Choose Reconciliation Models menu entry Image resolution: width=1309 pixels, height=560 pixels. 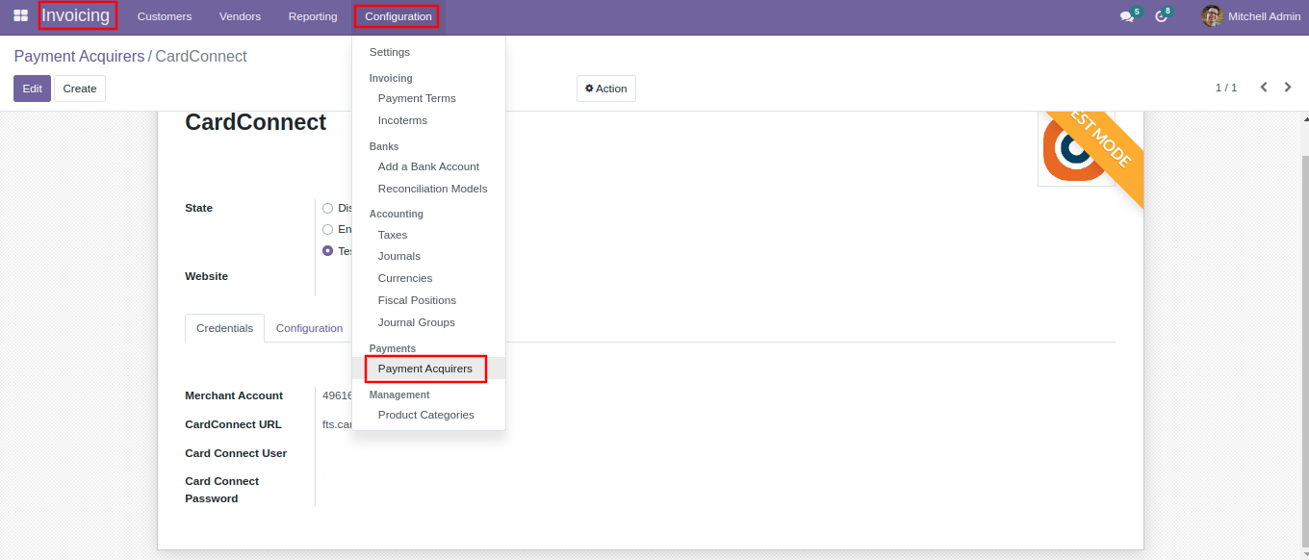tap(432, 189)
